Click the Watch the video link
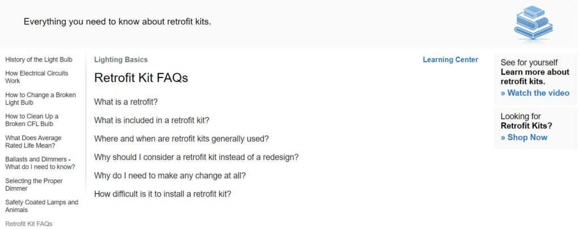 pyautogui.click(x=535, y=93)
